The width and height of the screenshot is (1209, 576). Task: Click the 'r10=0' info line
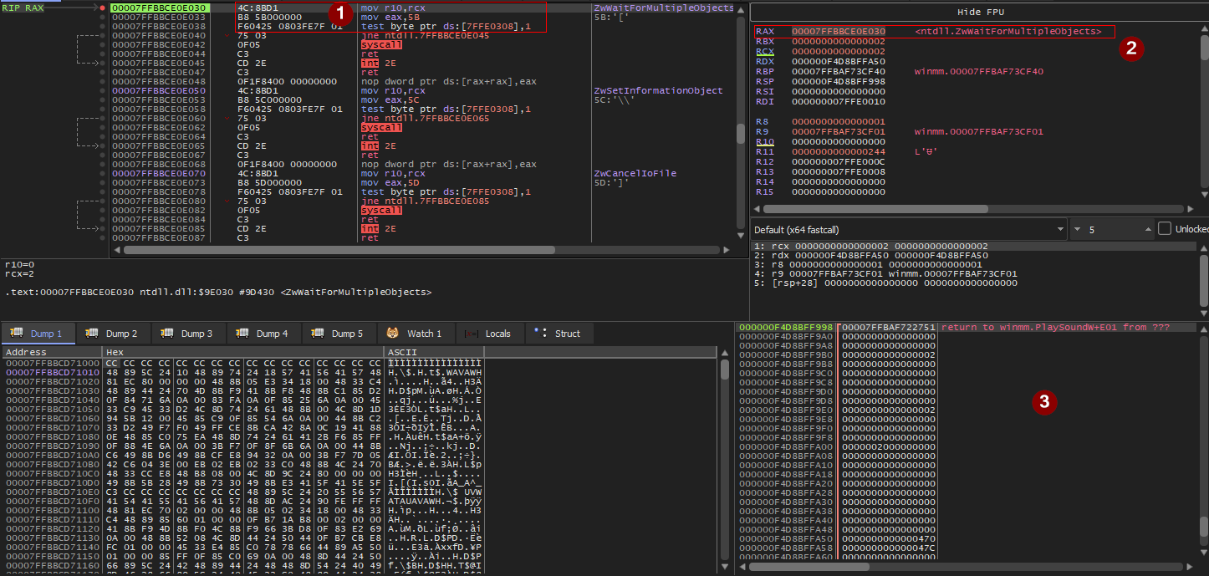click(x=19, y=263)
